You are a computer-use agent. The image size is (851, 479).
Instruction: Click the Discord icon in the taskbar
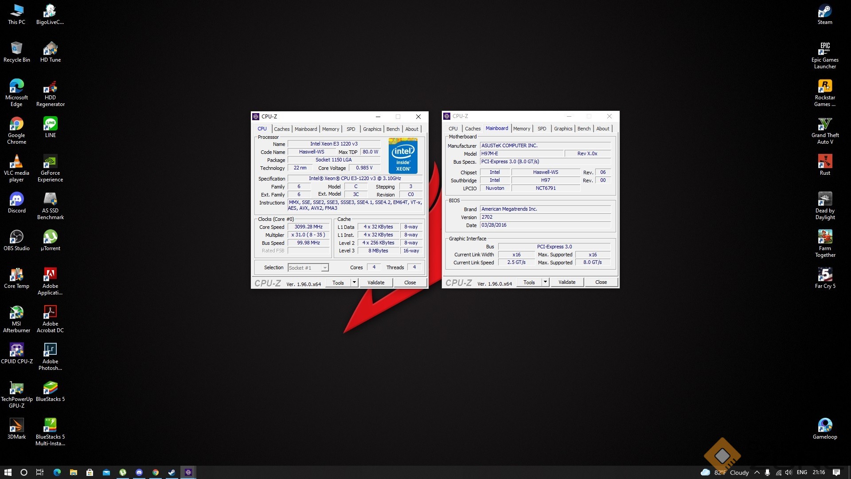point(139,472)
